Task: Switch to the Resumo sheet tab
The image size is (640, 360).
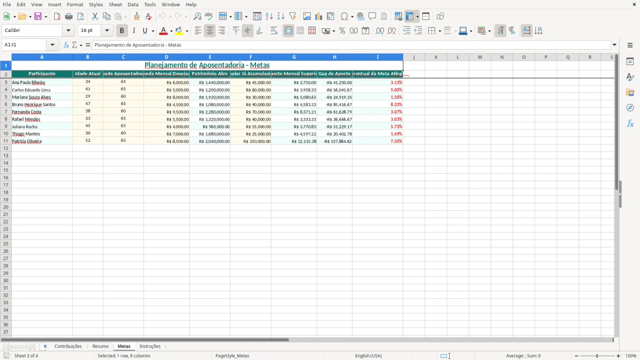Action: pos(100,346)
